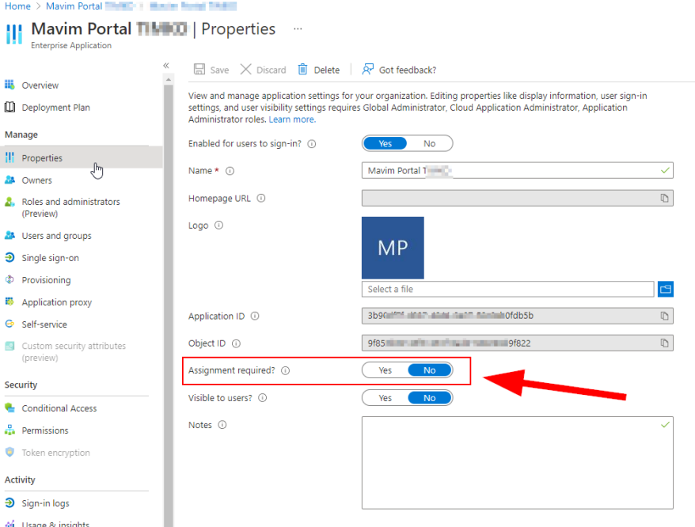Collapse the sidebar with double chevron
Image resolution: width=695 pixels, height=527 pixels.
pos(166,66)
